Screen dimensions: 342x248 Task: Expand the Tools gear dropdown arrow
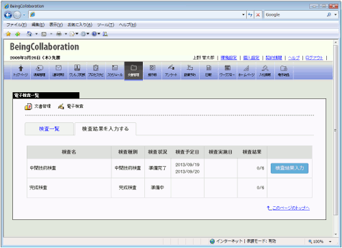(x=88, y=34)
